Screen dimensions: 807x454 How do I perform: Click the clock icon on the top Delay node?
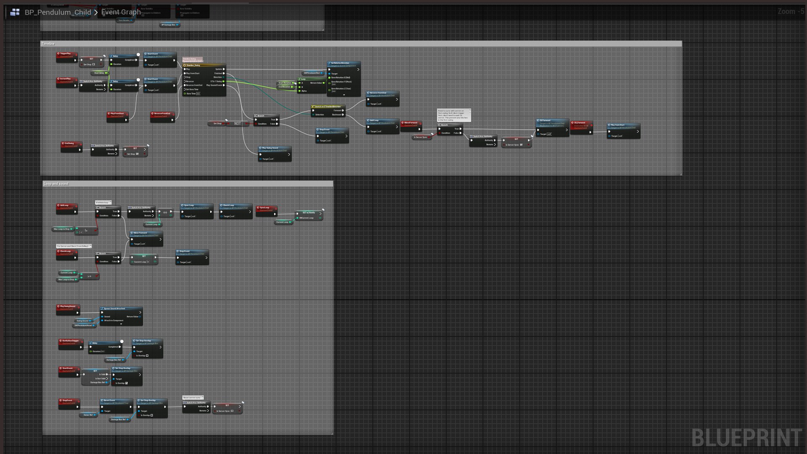click(138, 55)
